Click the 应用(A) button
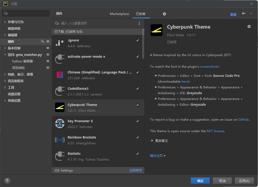 pyautogui.click(x=244, y=181)
